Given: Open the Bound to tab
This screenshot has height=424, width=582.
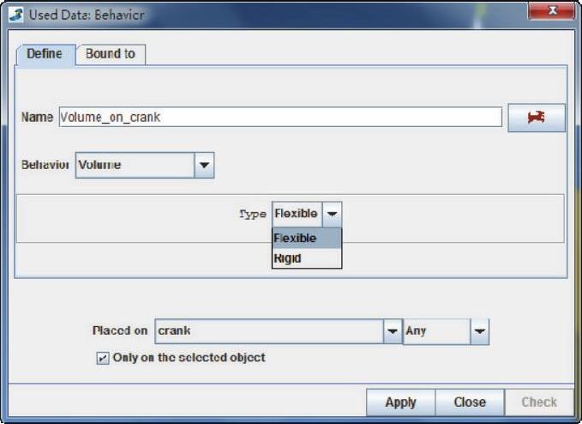Looking at the screenshot, I should [x=110, y=53].
